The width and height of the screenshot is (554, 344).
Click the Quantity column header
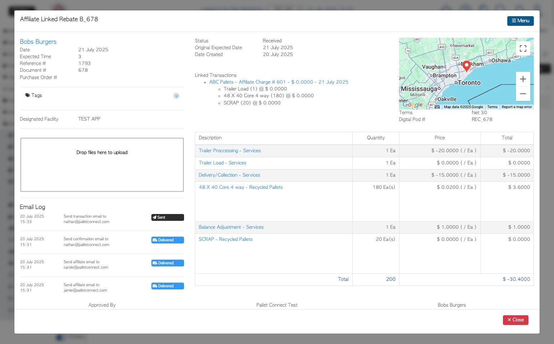point(376,138)
